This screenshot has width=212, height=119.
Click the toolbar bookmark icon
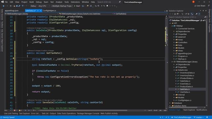coord(107,6)
